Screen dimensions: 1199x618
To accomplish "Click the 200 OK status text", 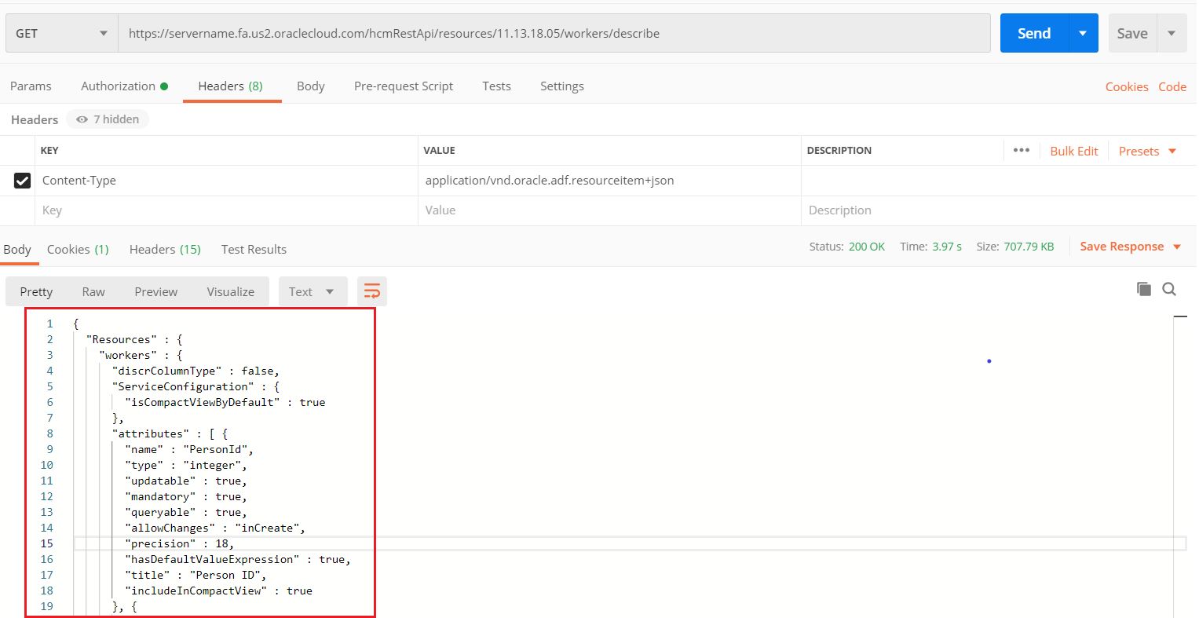I will click(867, 247).
